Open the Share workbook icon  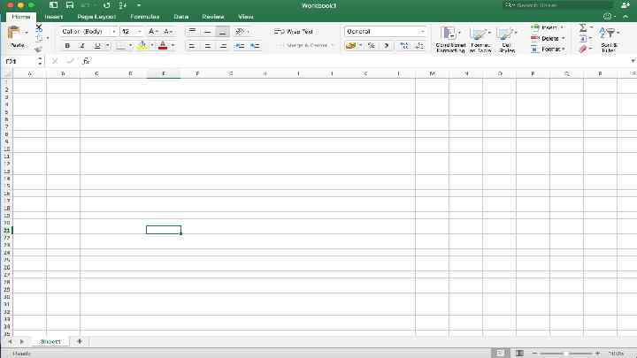click(625, 5)
